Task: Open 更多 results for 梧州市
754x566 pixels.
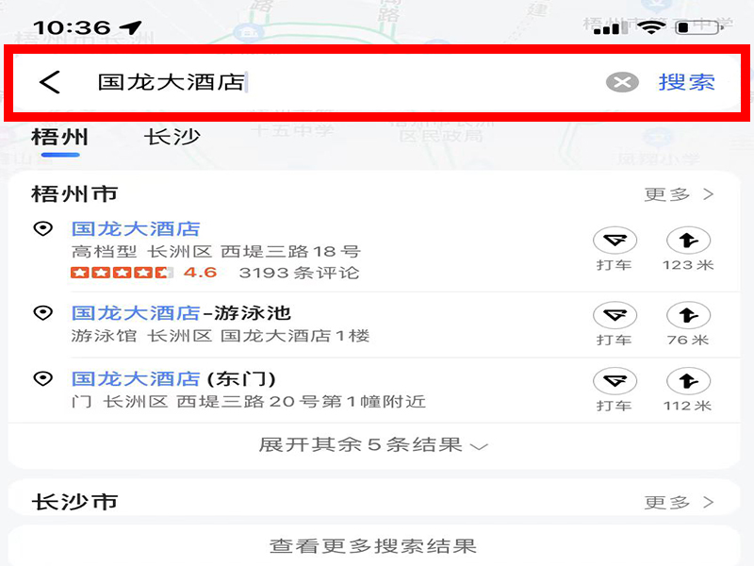Action: pyautogui.click(x=679, y=194)
